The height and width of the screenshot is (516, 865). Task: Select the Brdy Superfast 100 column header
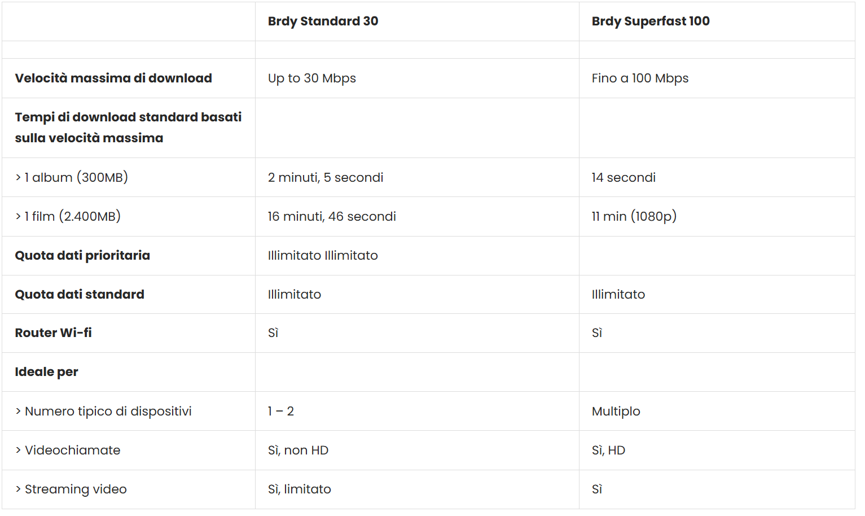point(650,21)
